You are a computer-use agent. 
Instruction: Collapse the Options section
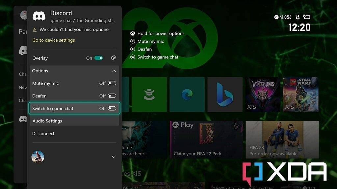tap(114, 71)
